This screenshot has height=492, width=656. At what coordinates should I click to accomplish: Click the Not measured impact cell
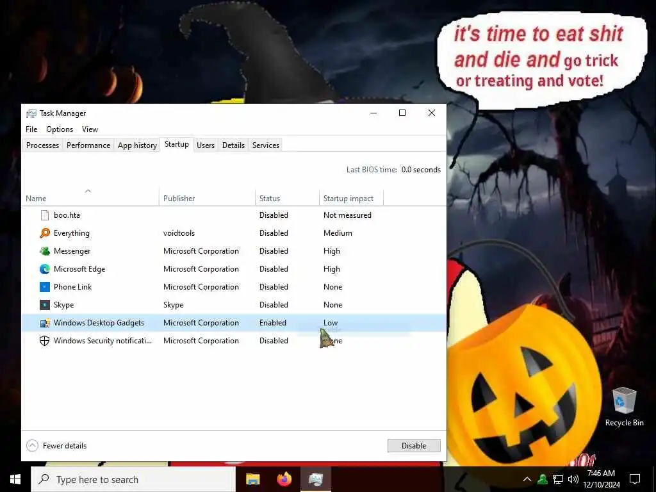tap(347, 215)
